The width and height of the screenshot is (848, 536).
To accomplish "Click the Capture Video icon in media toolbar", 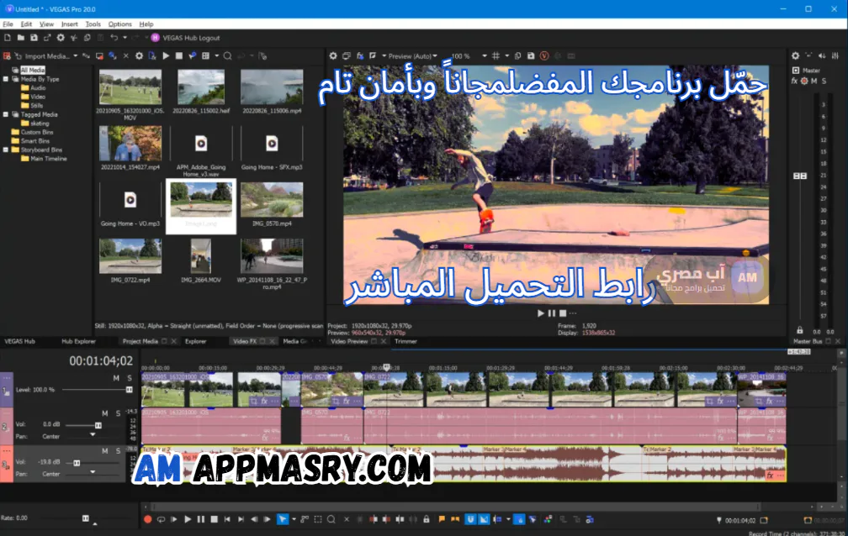I will (99, 55).
